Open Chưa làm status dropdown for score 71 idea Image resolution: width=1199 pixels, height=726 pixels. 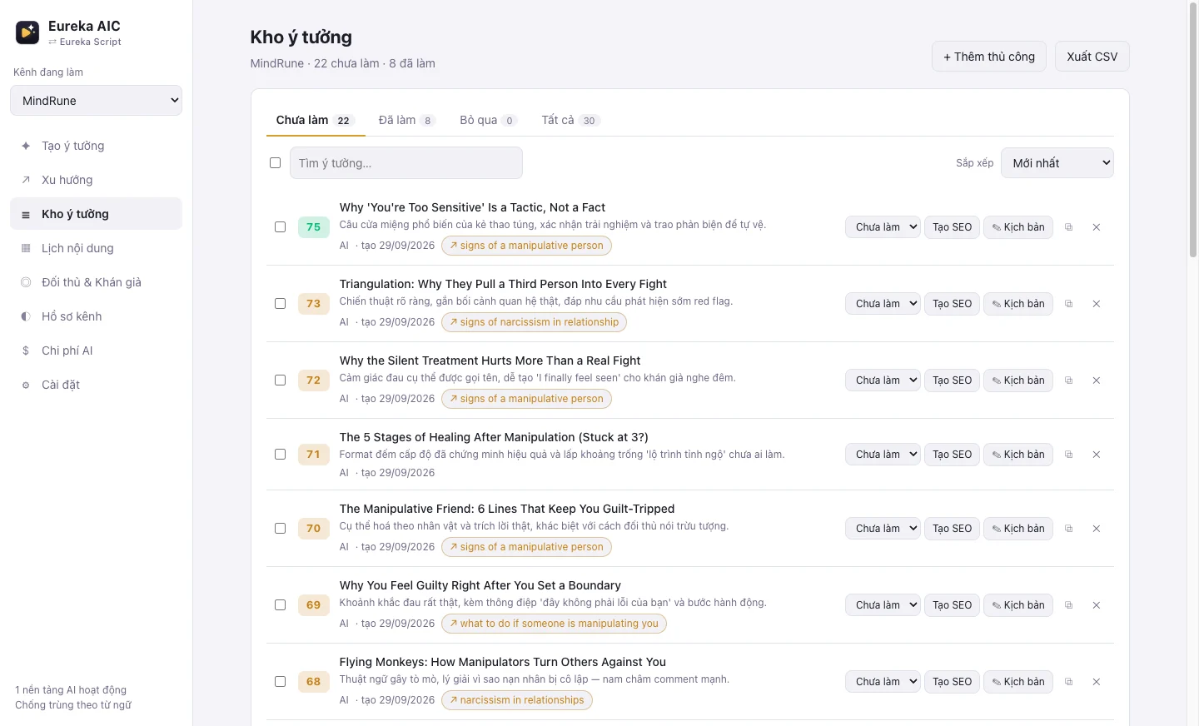tap(883, 455)
